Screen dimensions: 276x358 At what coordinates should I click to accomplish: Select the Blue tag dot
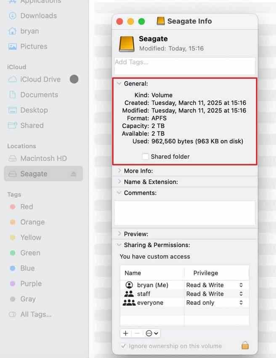pos(13,268)
